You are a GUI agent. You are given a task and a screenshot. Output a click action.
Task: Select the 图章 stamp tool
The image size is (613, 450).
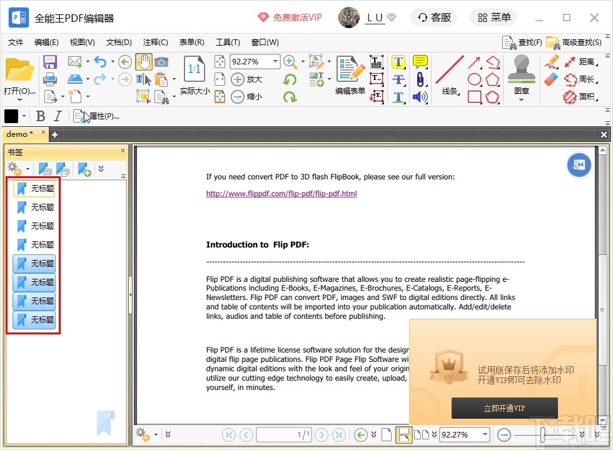522,75
